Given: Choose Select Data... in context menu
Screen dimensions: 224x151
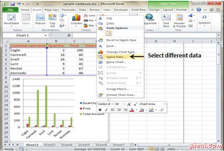Looking at the screenshot, I should [x=120, y=57].
